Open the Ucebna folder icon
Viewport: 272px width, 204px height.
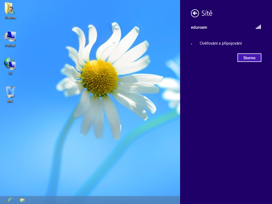(10, 10)
